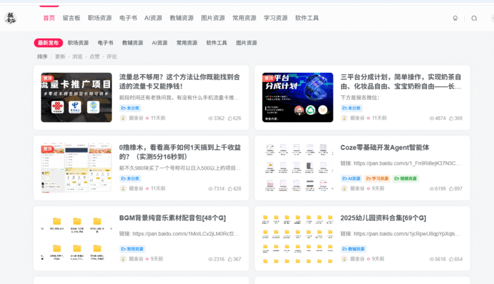Open 电子书 in the top navigation
The width and height of the screenshot is (494, 284).
(x=128, y=18)
